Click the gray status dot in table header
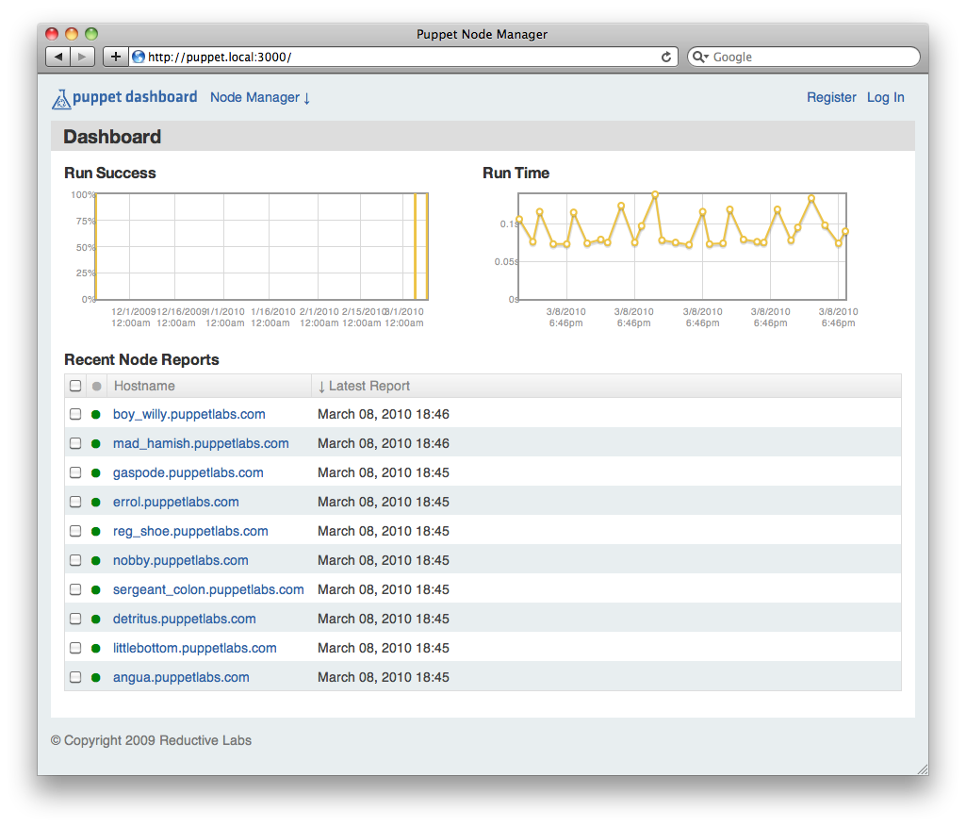This screenshot has width=966, height=827. (x=96, y=386)
